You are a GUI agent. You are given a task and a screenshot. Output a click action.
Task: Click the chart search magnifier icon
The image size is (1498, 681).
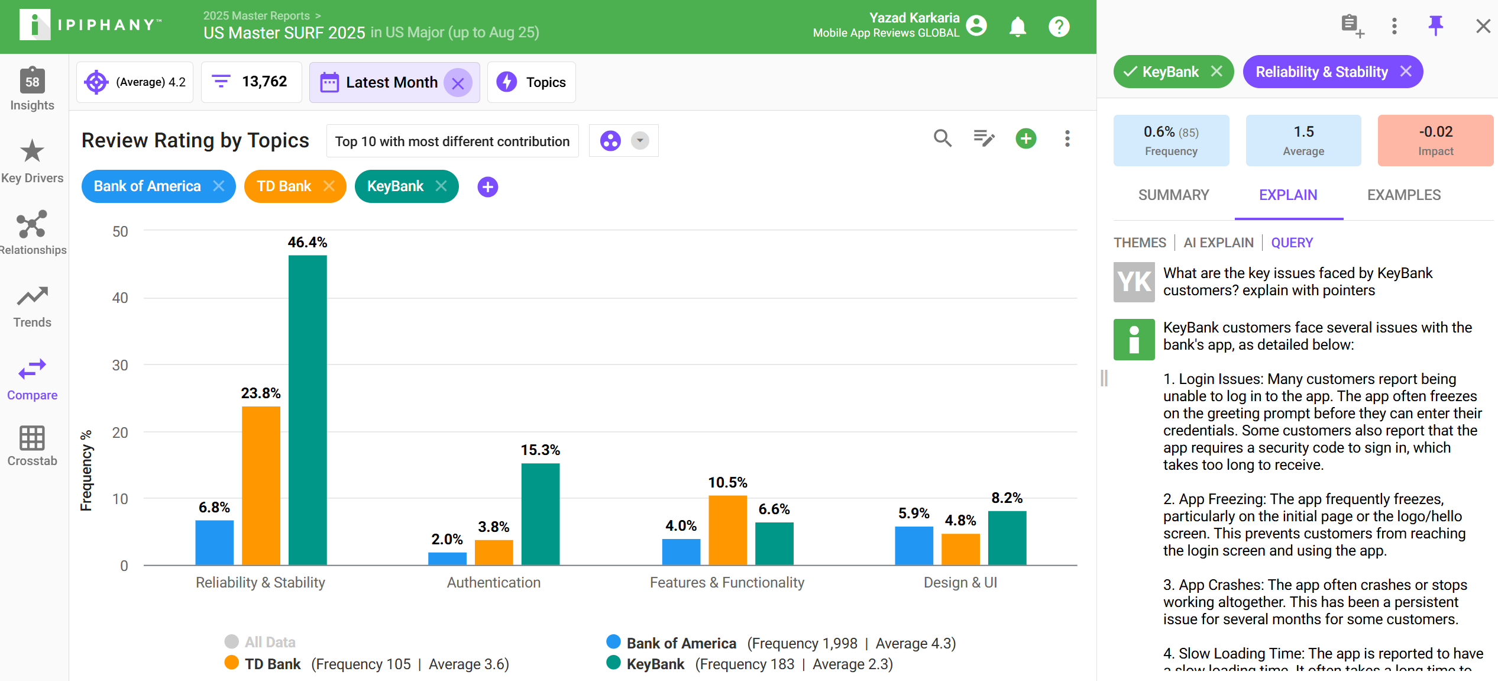coord(942,138)
